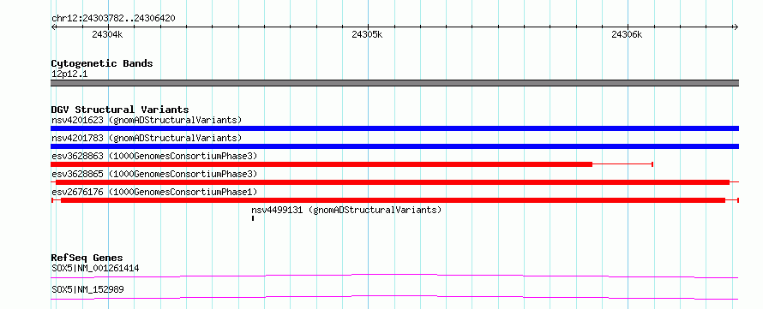763x309 pixels.
Task: Click the 24306k ruler tick label
Action: click(627, 34)
